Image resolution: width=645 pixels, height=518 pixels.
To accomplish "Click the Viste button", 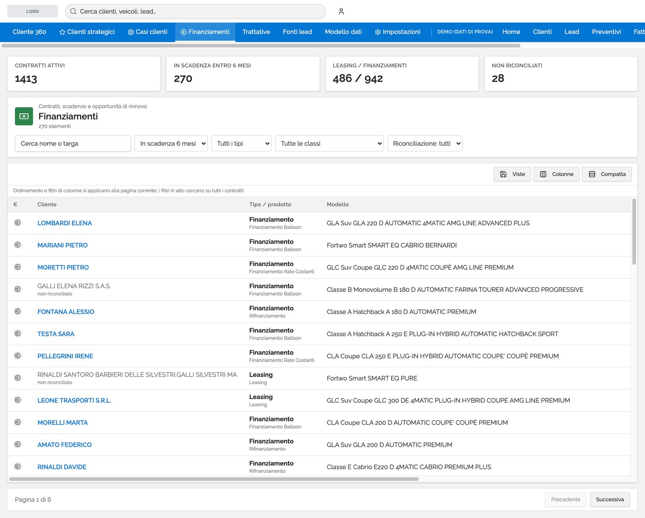I will pos(512,174).
